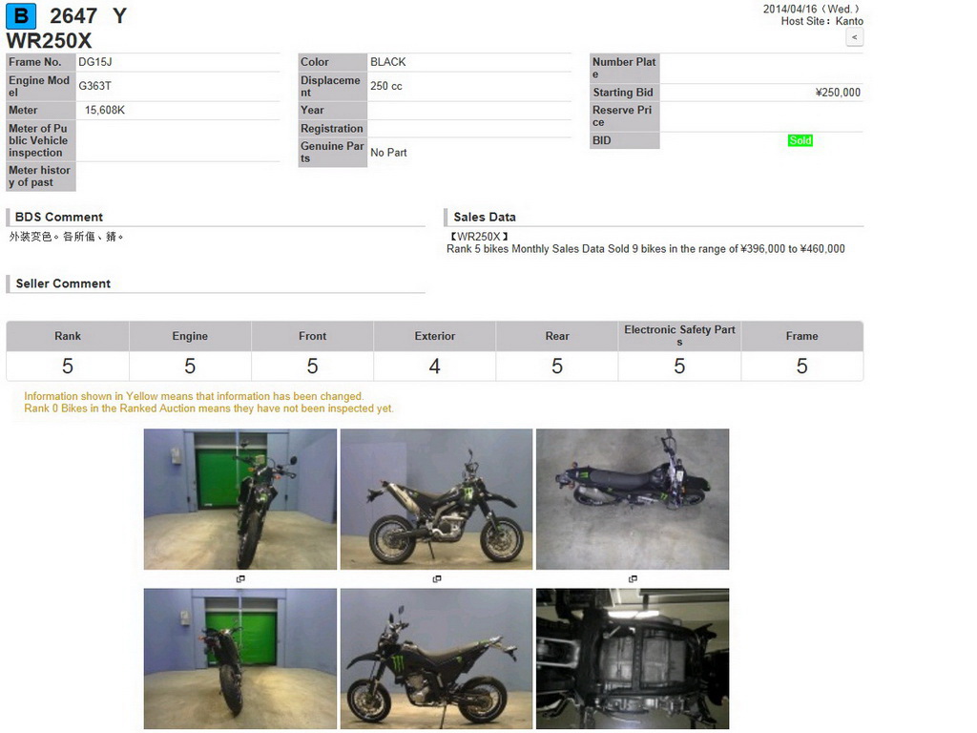
Task: Click the Exterior score value 4
Action: (435, 366)
